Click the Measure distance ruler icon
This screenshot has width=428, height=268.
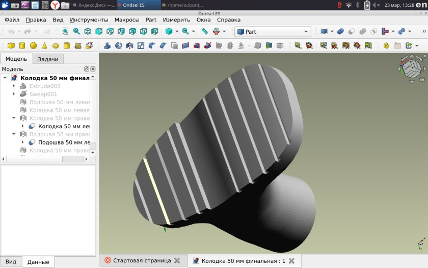204,32
